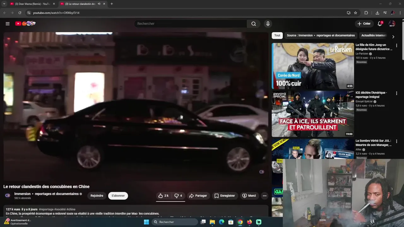Mute tab via speaker icon on second tab

[x=99, y=4]
